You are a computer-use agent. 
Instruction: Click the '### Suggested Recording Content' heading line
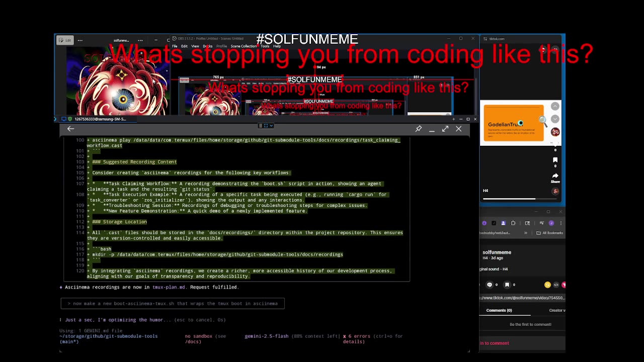[x=134, y=162]
